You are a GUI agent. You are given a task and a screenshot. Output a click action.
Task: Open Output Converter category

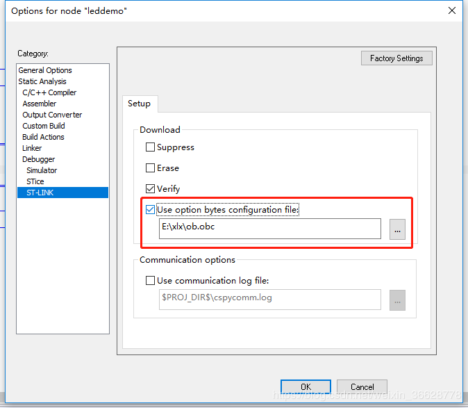(62, 115)
